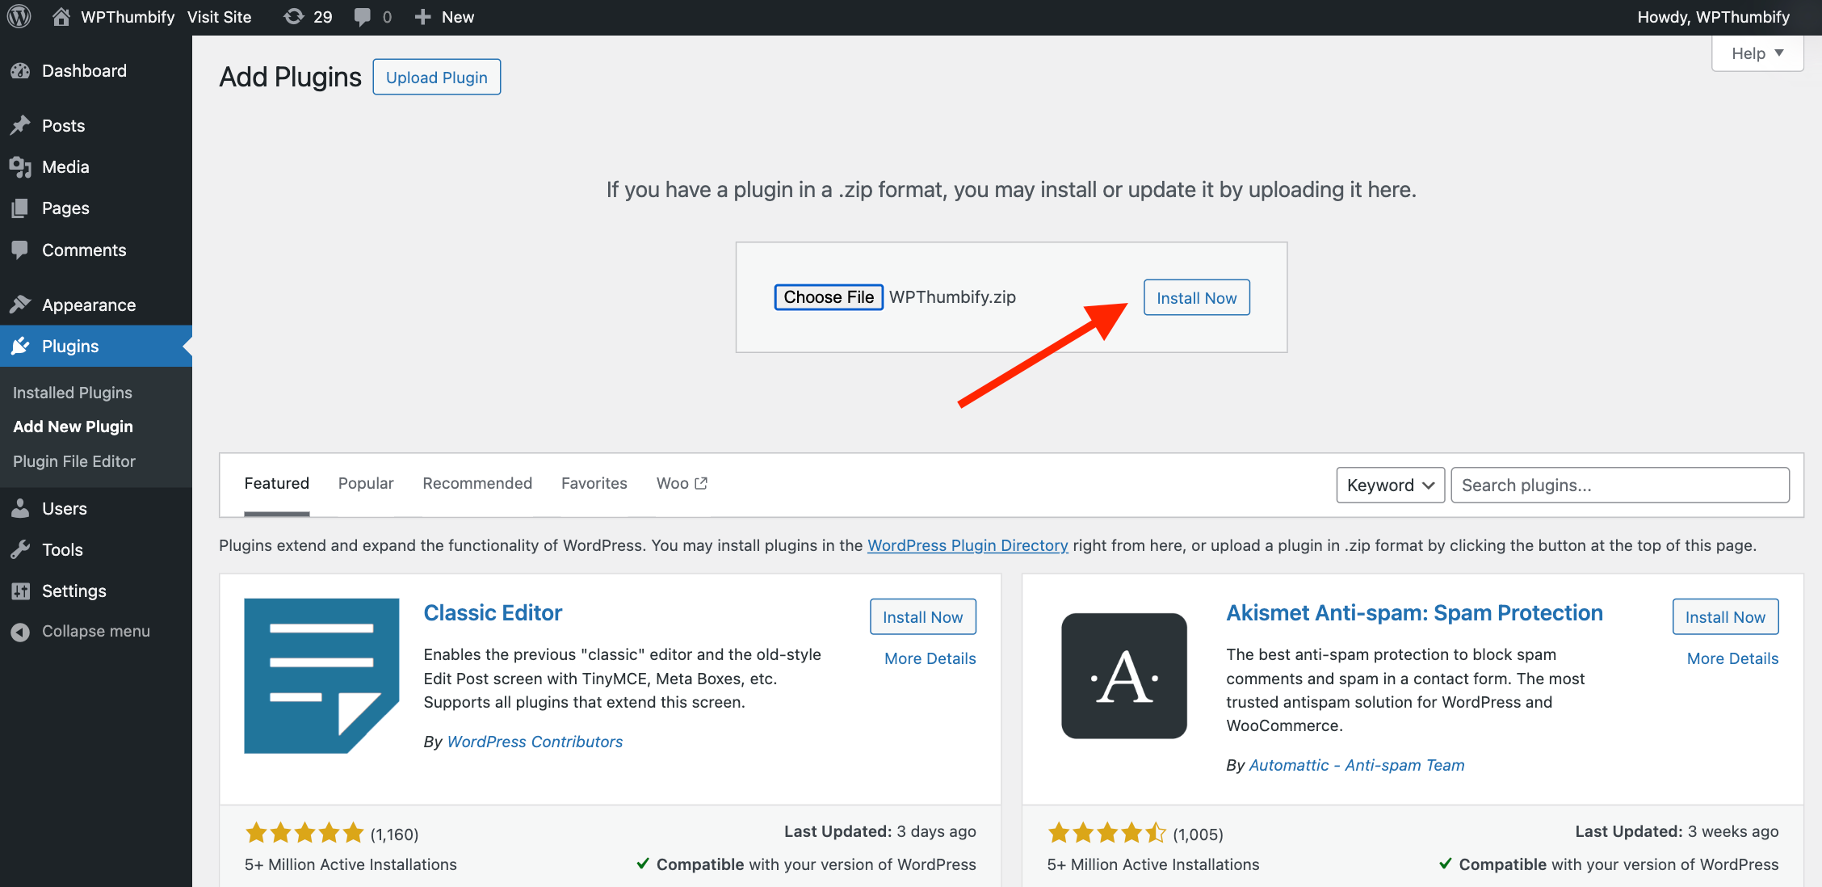The height and width of the screenshot is (887, 1822).
Task: Install the Akismet Anti-spam plugin
Action: pos(1725,617)
